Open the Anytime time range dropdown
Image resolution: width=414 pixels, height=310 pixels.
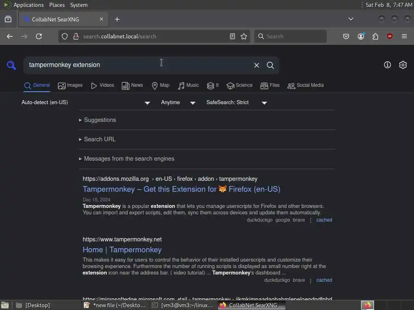click(x=178, y=103)
